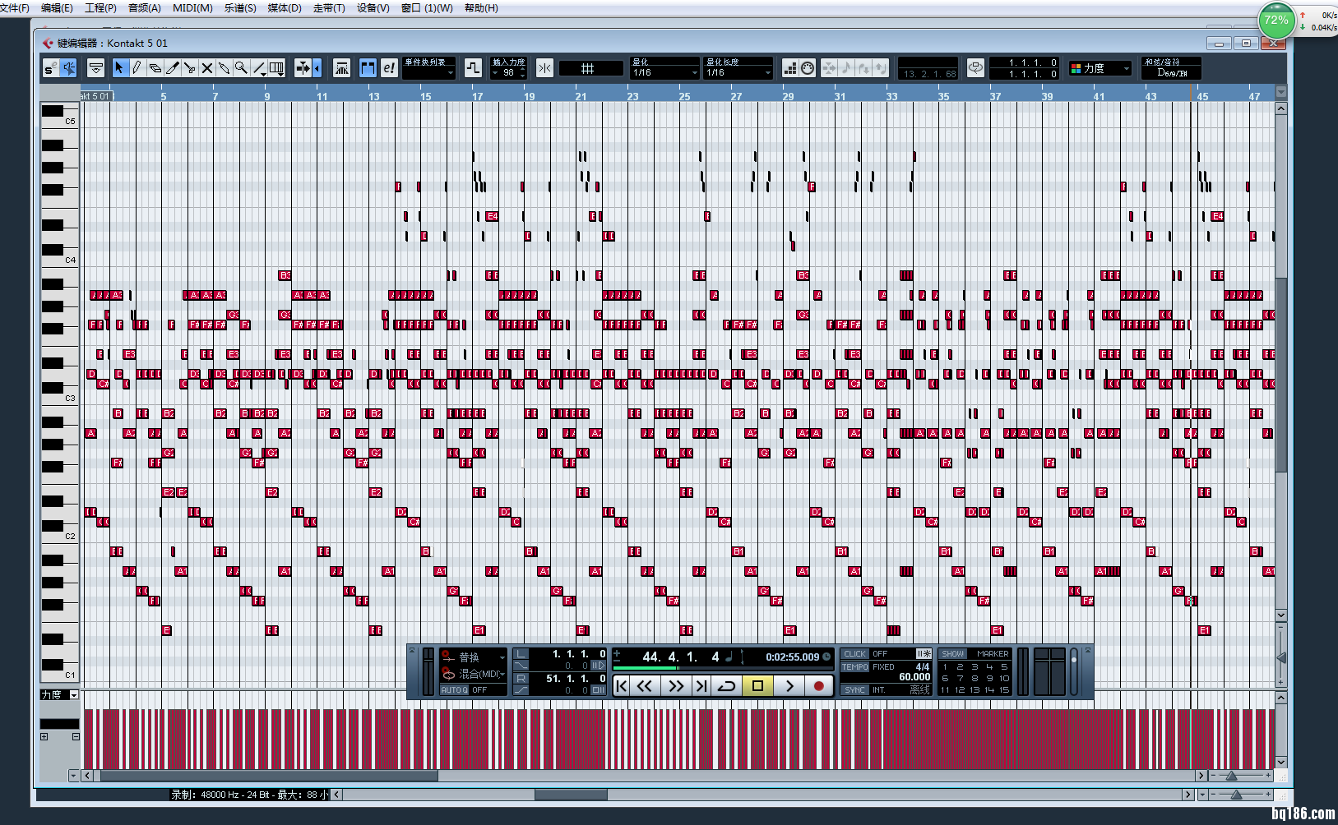Add a controller lane plus button
The height and width of the screenshot is (825, 1338).
[x=44, y=737]
